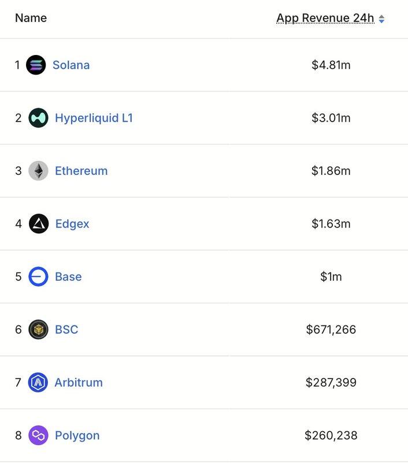This screenshot has height=463, width=408.
Task: Open the Hyperliquid L1 link
Action: click(94, 118)
